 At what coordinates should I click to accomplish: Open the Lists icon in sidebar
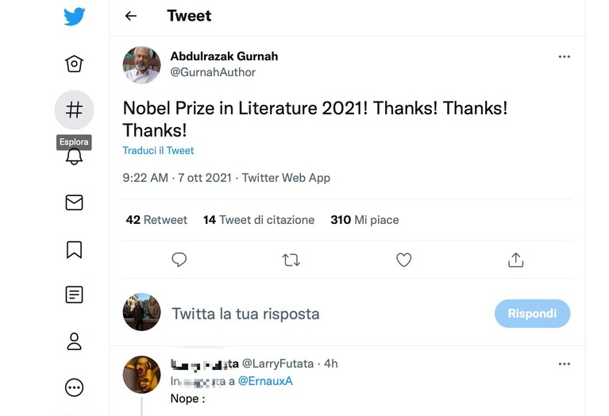[74, 295]
